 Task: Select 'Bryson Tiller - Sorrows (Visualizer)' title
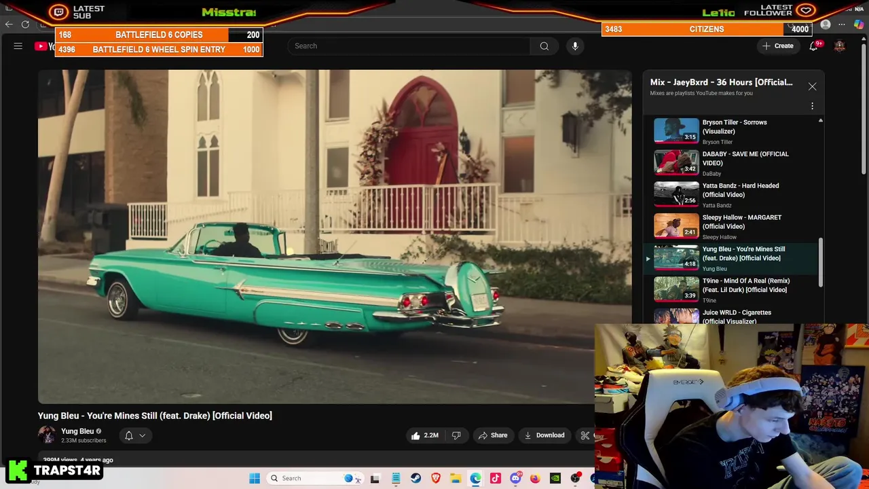click(x=735, y=127)
